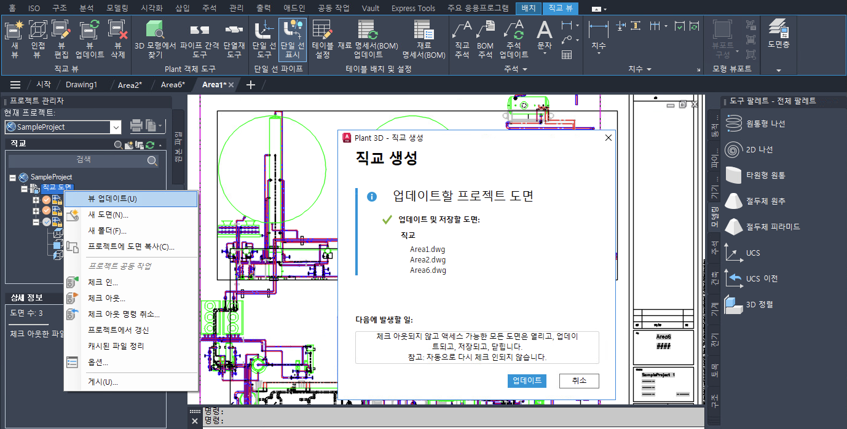Open the SampleProject current project dropdown
The image size is (847, 429).
pyautogui.click(x=116, y=127)
